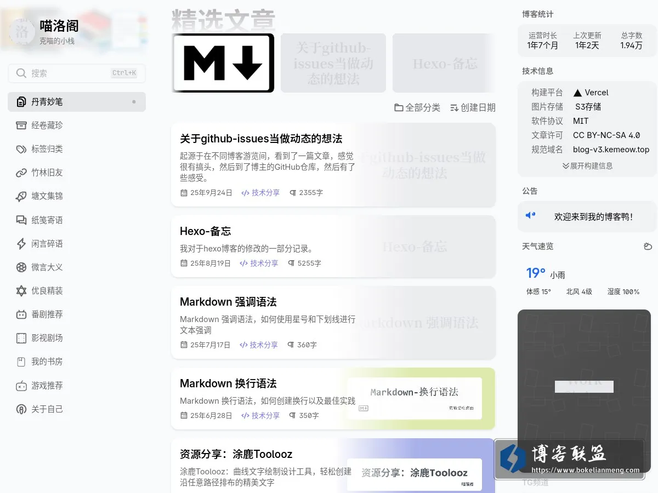The image size is (658, 493).
Task: Click the 湿度 100% reading
Action: [623, 292]
